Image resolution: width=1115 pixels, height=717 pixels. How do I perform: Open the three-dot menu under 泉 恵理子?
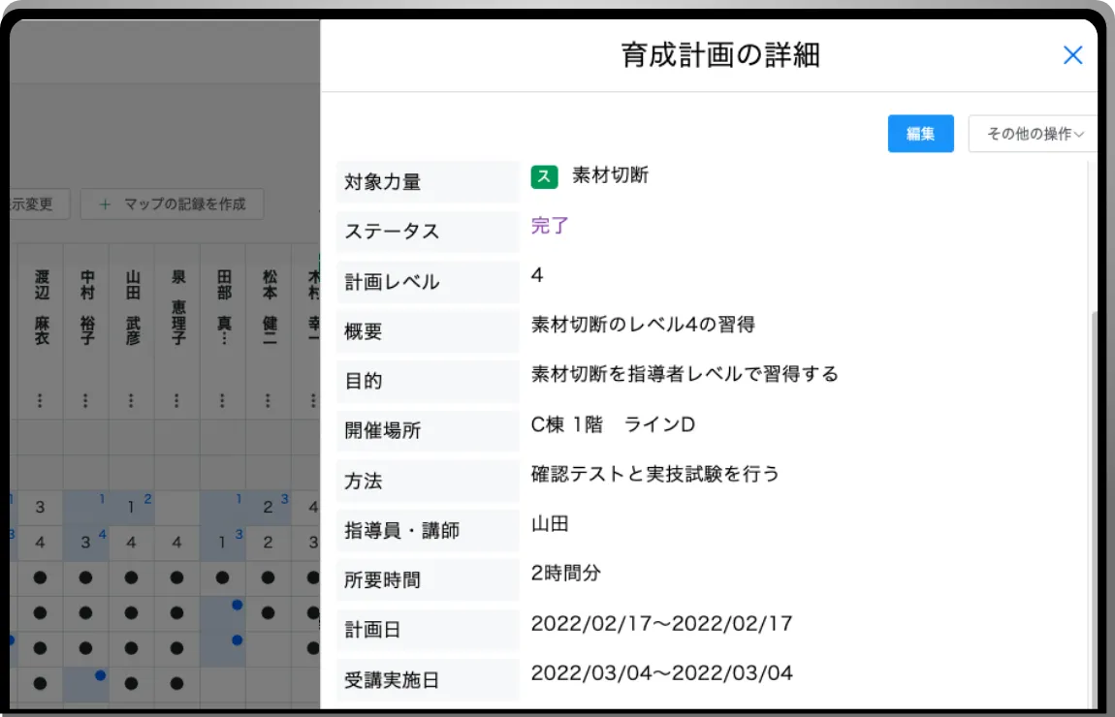coord(177,400)
